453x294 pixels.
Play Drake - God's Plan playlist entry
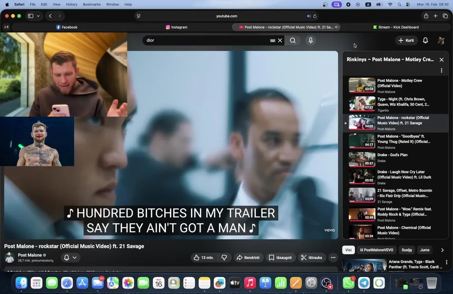[x=395, y=160]
